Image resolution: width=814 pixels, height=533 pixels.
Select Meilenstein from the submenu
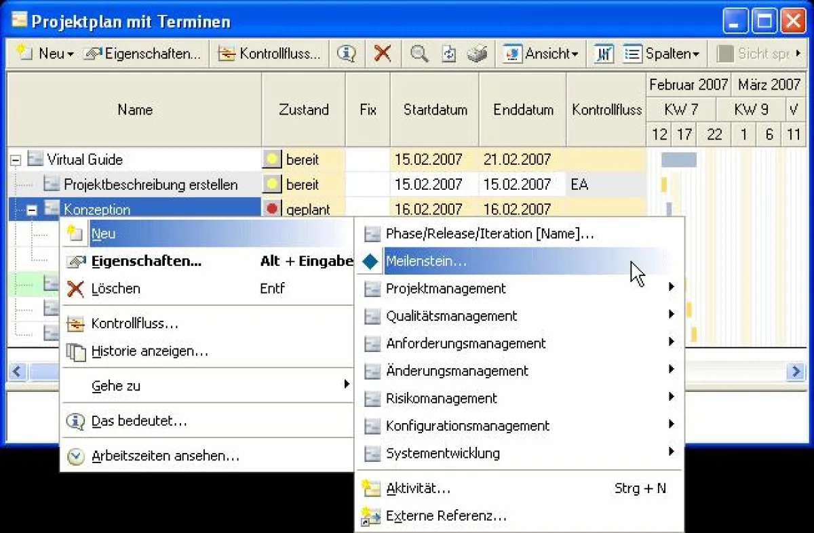[x=427, y=260]
